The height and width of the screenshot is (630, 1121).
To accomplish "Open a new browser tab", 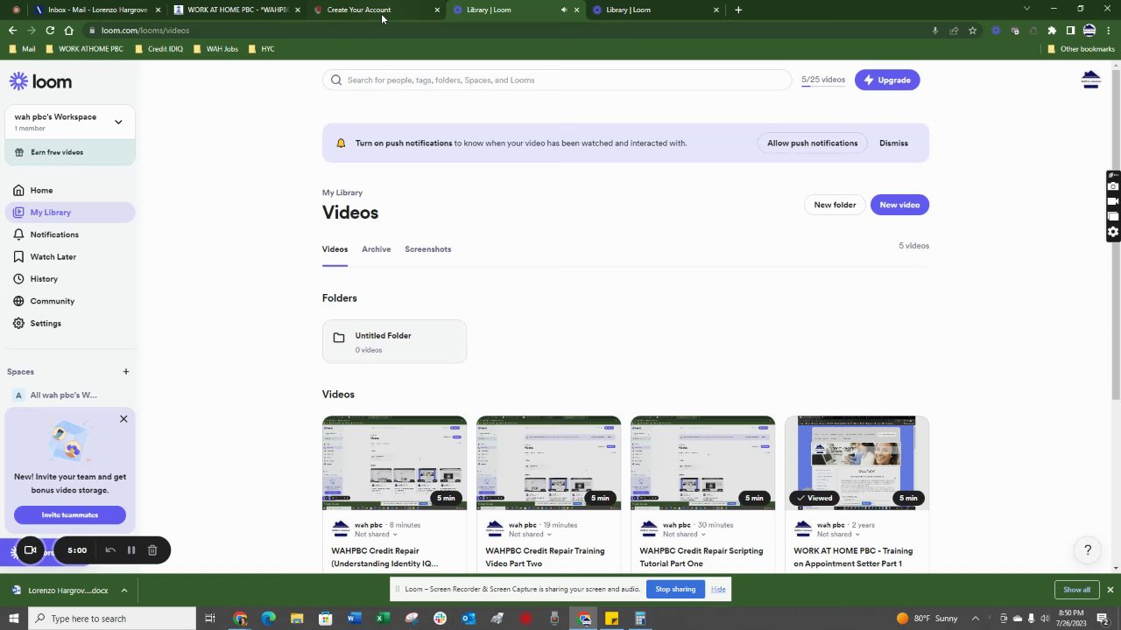I will [x=738, y=10].
